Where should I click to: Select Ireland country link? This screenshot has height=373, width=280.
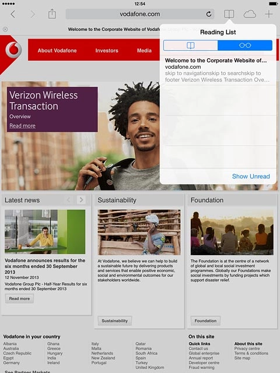click(x=53, y=363)
